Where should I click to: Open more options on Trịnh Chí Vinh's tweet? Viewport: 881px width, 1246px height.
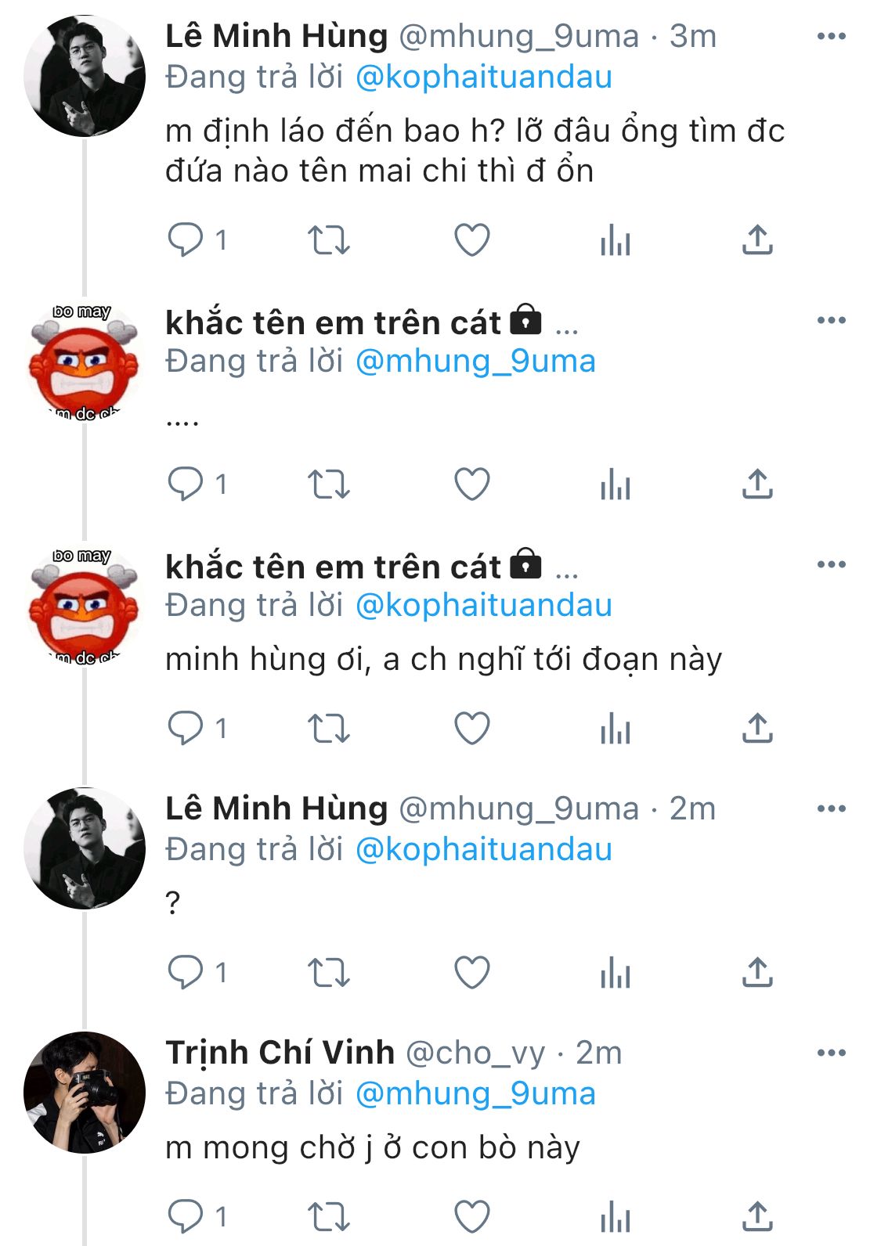(x=831, y=1053)
